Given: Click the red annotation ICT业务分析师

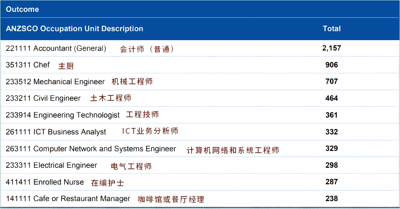Looking at the screenshot, I should tap(150, 131).
